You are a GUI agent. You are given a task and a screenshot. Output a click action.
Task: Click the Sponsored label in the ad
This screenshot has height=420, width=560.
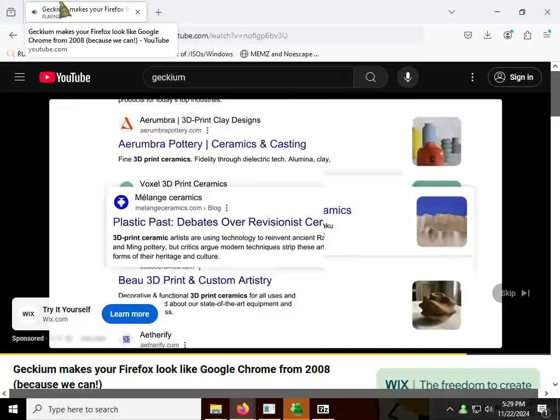tap(28, 338)
